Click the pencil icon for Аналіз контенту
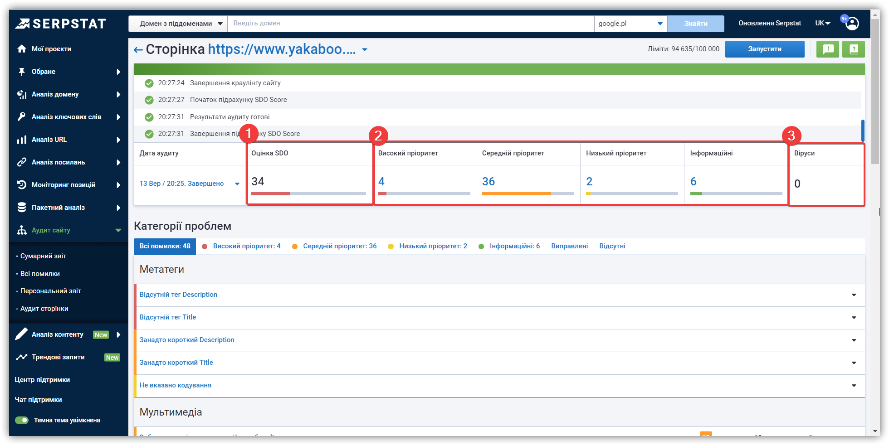Viewport: 889px width, 445px height. pos(22,334)
